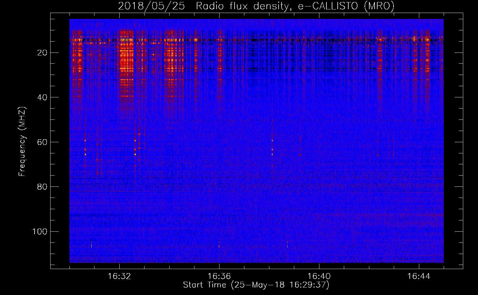
Task: Click the 40 MHz frequency tick label
Action: click(x=43, y=97)
